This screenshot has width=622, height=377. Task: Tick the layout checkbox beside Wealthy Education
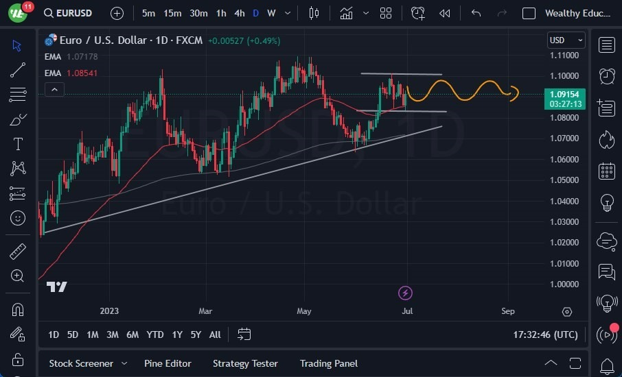click(x=529, y=13)
